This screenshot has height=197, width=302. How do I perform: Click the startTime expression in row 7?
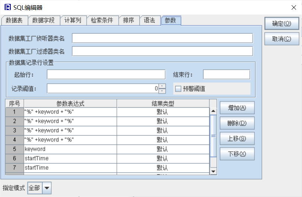pos(70,168)
